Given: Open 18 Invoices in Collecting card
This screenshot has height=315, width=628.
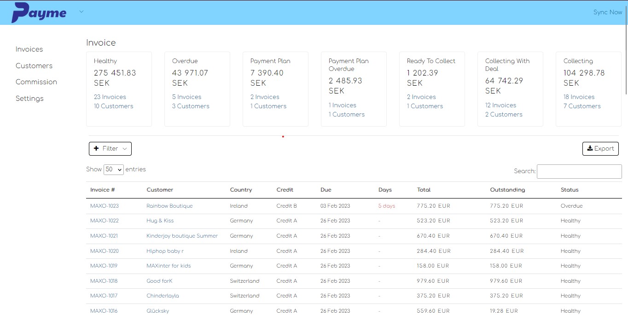Looking at the screenshot, I should 579,97.
